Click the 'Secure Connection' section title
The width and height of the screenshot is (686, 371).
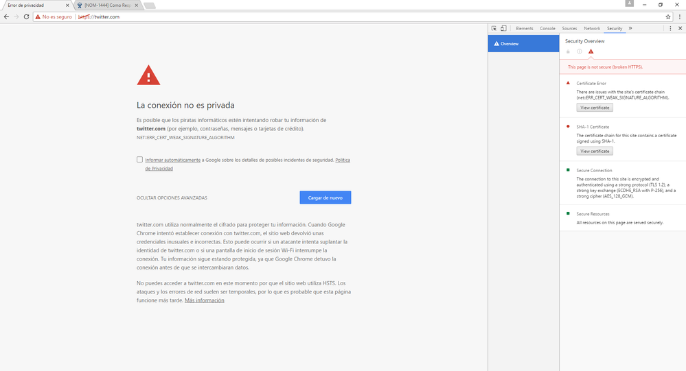(594, 171)
